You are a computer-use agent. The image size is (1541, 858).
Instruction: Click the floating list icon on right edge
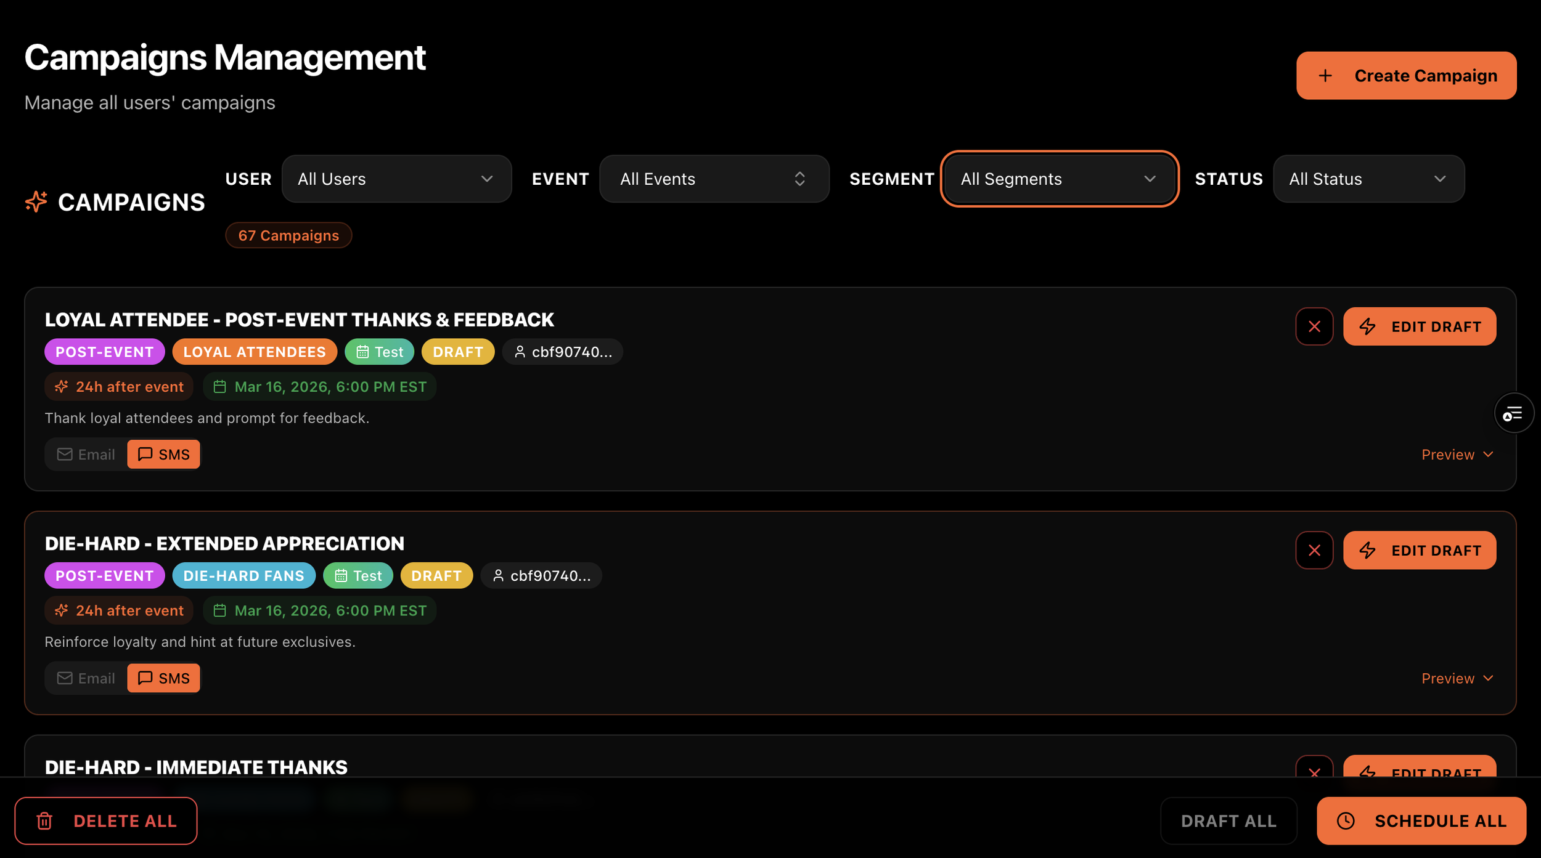1513,413
